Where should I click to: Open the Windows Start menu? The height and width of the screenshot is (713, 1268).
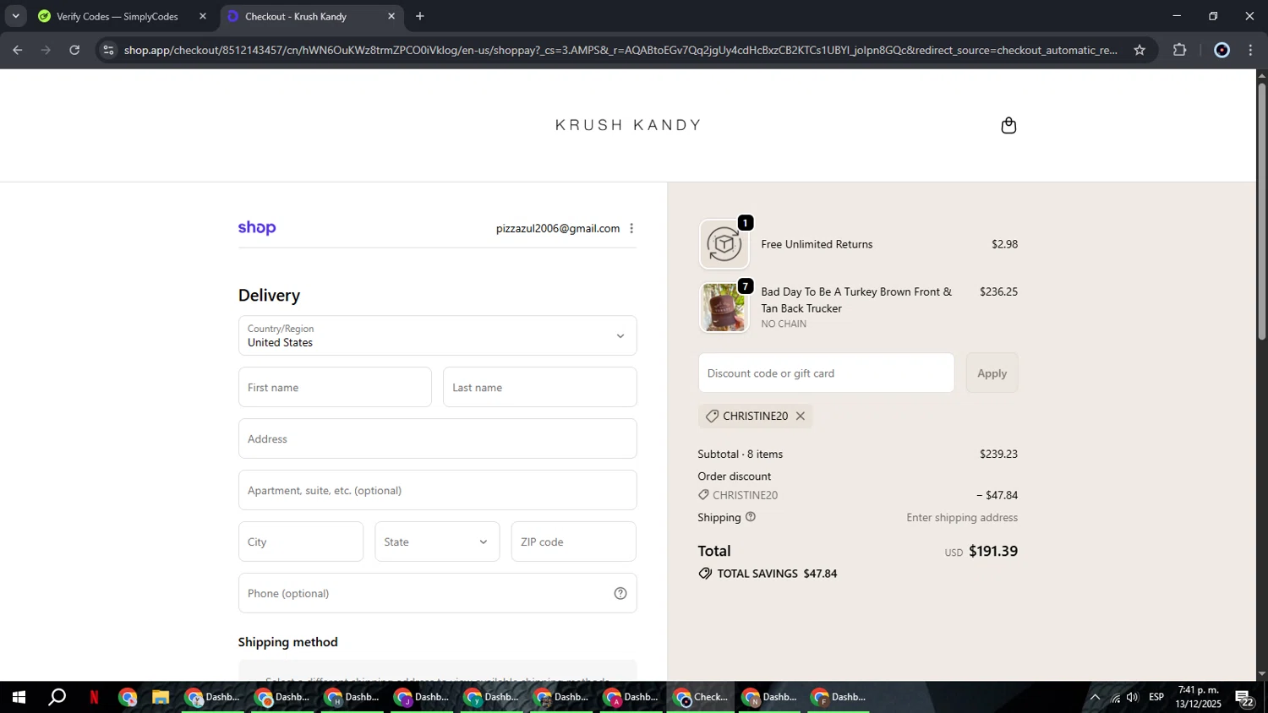click(19, 697)
